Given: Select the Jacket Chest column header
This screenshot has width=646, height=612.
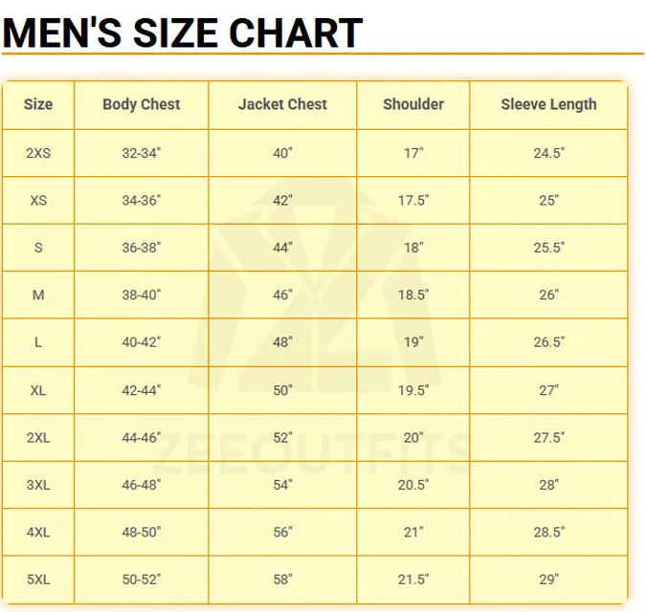Looking at the screenshot, I should (282, 104).
